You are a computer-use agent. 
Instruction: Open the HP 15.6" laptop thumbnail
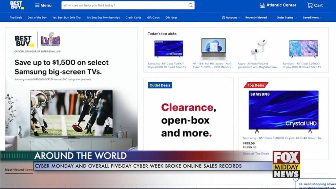(213, 49)
